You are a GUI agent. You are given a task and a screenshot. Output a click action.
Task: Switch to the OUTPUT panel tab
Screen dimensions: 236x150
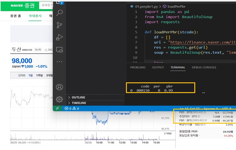tap(158, 67)
